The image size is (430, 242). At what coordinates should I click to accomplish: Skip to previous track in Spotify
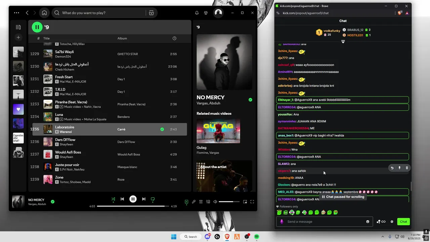click(x=122, y=199)
